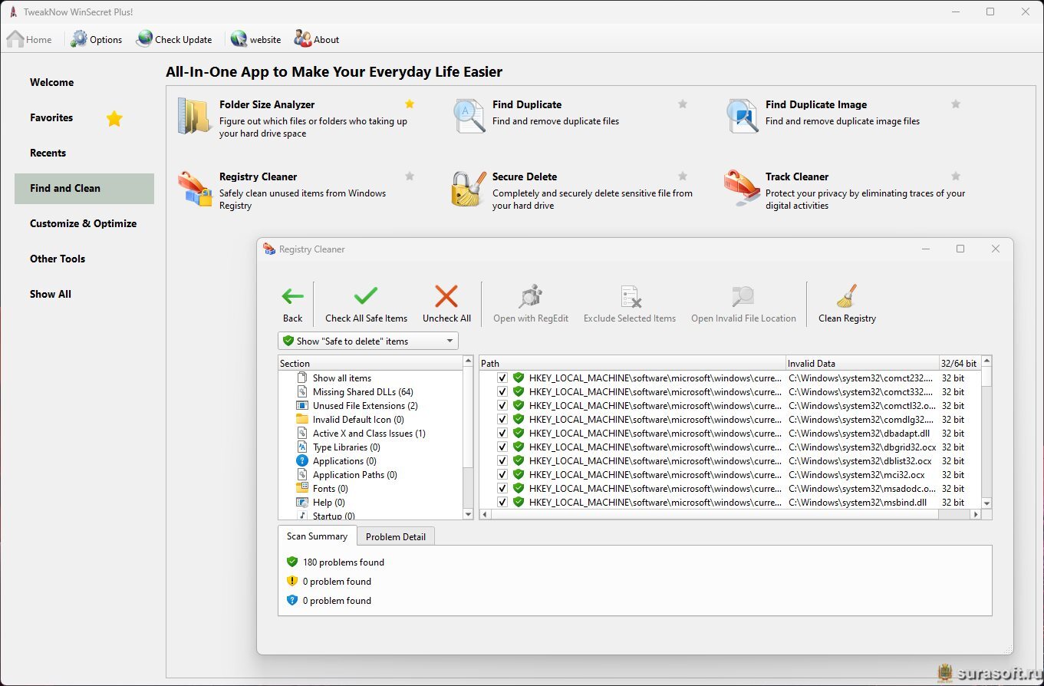Viewport: 1044px width, 686px height.
Task: Select Show all items in Section list
Action: [x=342, y=378]
